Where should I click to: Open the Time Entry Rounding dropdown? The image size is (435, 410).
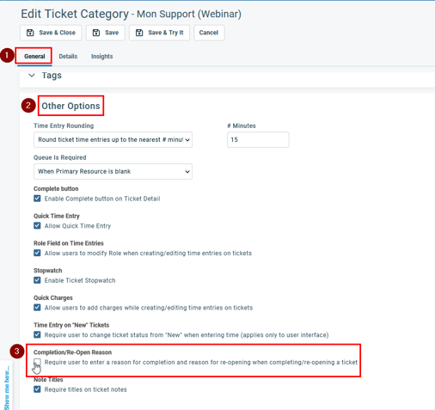[113, 140]
